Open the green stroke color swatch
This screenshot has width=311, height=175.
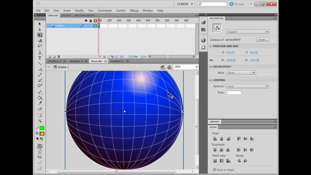point(42,128)
